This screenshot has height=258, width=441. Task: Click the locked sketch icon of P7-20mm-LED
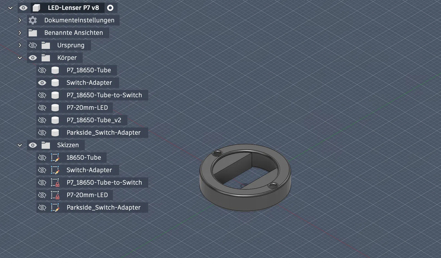point(55,195)
